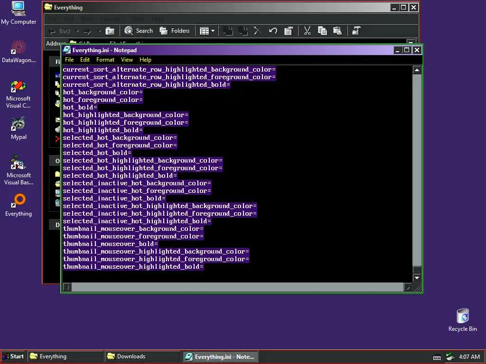This screenshot has height=364, width=486.
Task: Click line thumbnail_mouseover_bold=
Action: click(x=110, y=244)
